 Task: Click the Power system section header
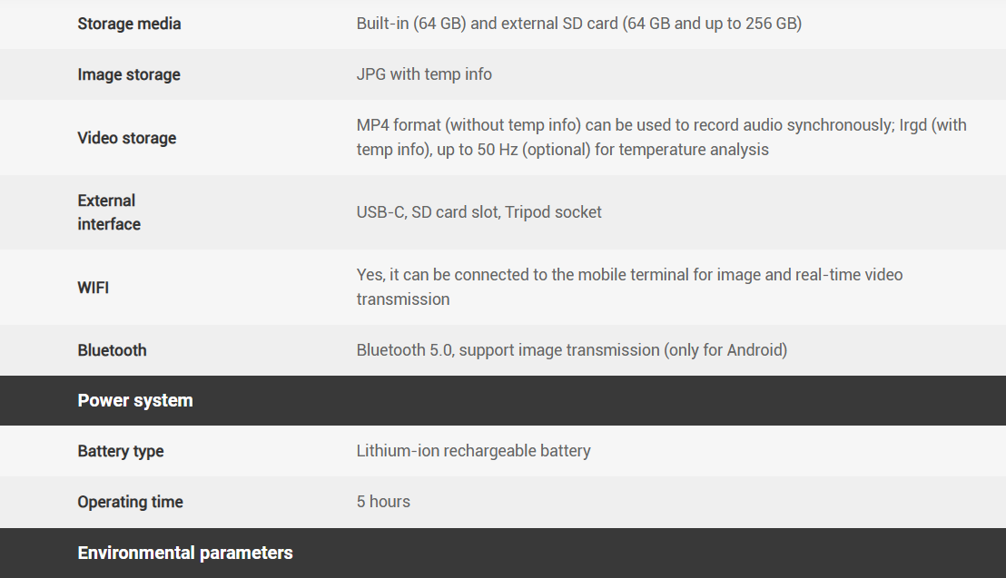point(135,400)
